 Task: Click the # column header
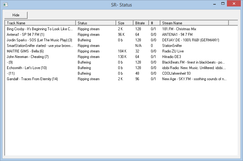[x=154, y=23]
